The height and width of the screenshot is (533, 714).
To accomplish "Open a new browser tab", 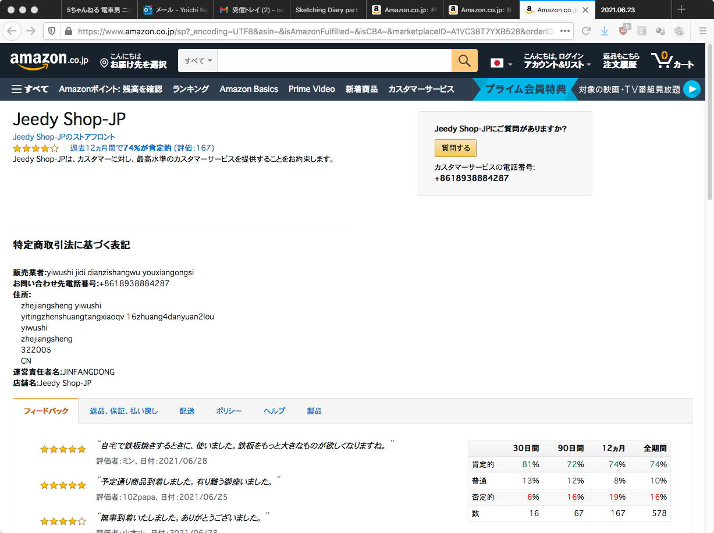I will 681,10.
